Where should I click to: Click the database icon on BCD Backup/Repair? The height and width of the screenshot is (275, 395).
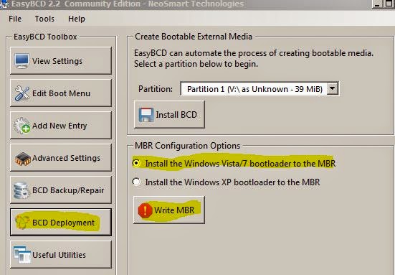[22, 190]
